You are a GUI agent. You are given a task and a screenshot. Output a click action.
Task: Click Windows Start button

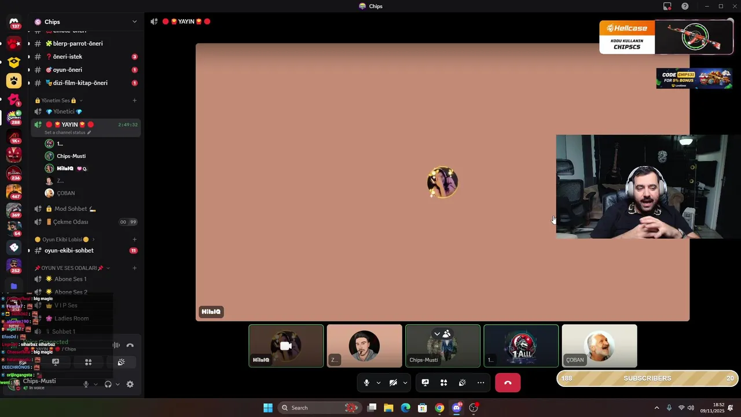click(x=268, y=408)
